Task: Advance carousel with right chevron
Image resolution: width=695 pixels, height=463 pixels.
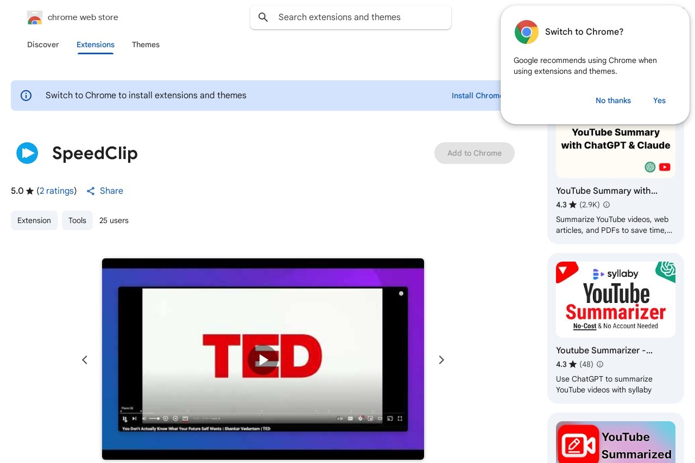Action: coord(441,360)
